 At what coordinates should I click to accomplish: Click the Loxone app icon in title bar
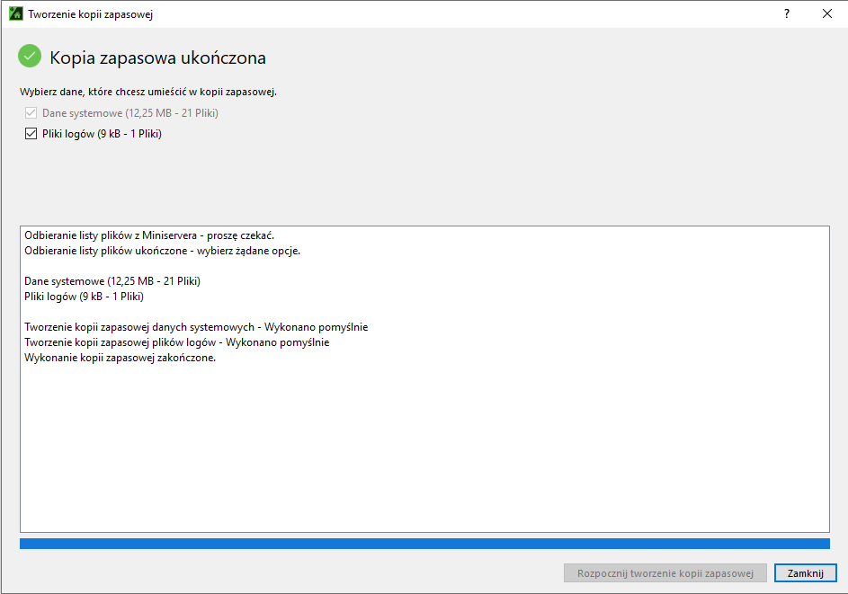[15, 14]
